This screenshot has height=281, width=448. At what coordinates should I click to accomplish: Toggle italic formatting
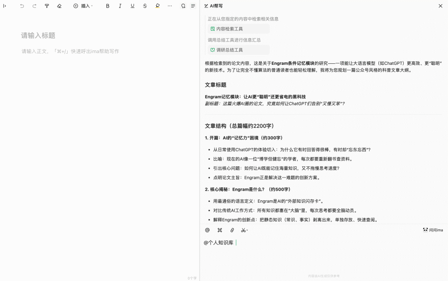click(x=120, y=6)
